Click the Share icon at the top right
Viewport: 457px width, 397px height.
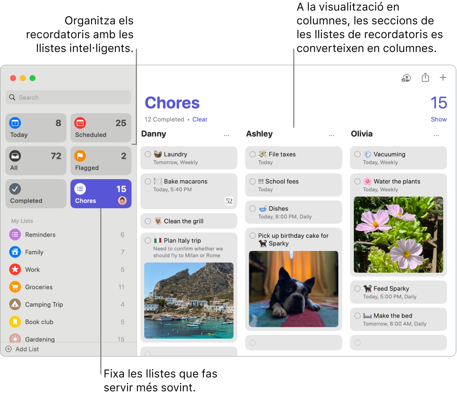click(x=425, y=78)
